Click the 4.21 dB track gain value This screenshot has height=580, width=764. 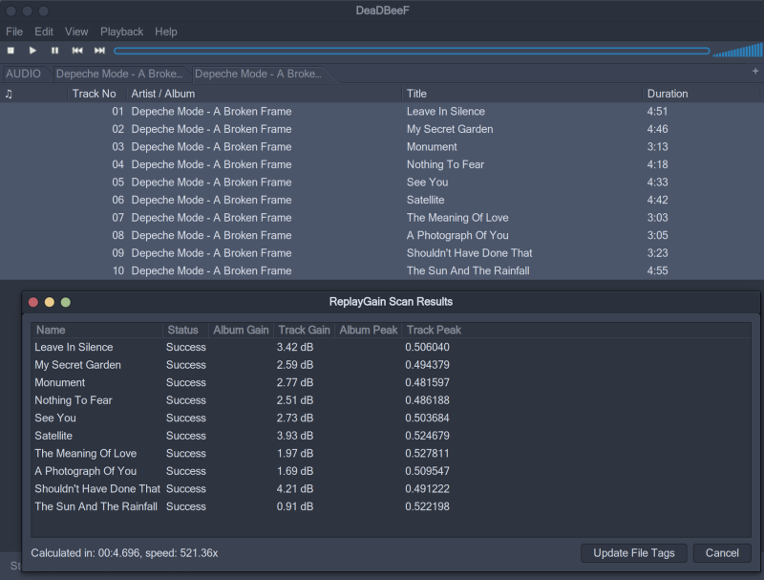click(295, 489)
